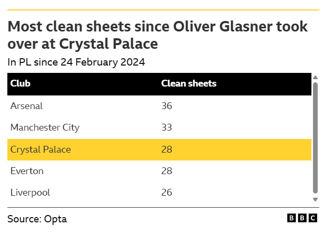Click Liverpool's clean sheets value 26
Screen dimensions: 324x236
click(x=167, y=192)
